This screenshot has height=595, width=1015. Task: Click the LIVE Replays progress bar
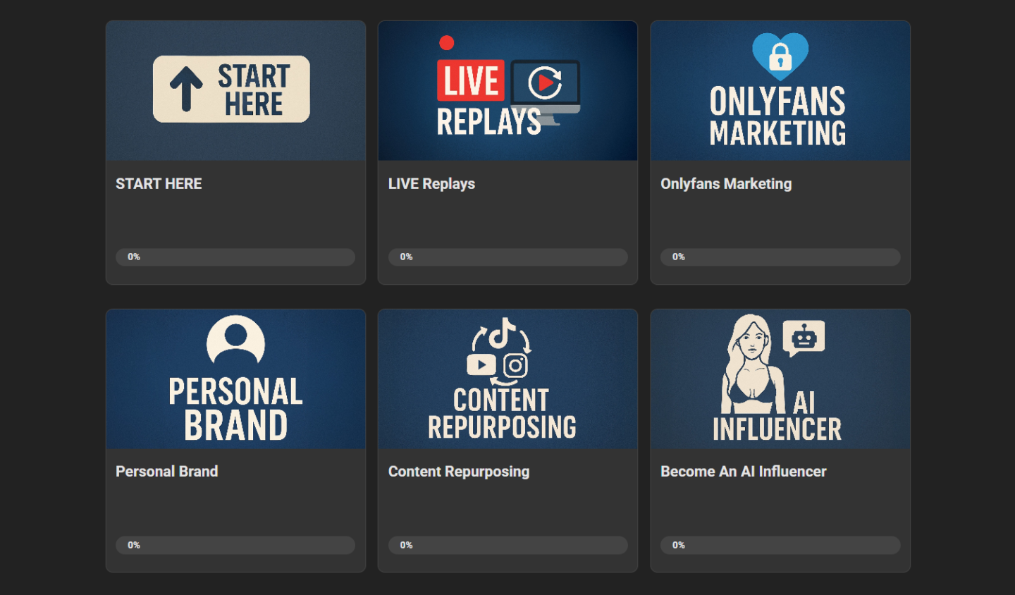(508, 257)
